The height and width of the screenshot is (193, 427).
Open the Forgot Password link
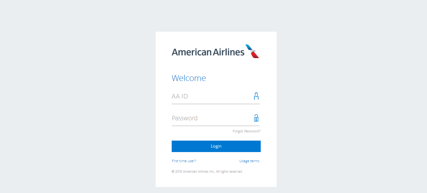click(x=246, y=131)
